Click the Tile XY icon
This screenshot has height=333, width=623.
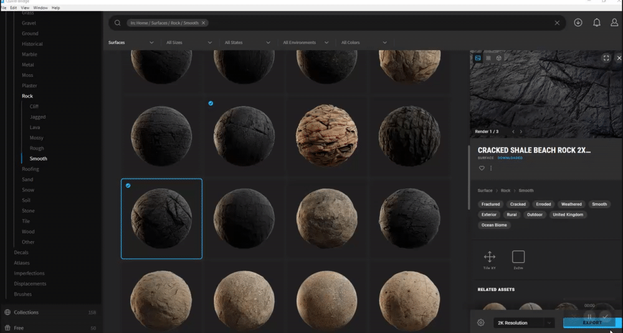(x=490, y=257)
